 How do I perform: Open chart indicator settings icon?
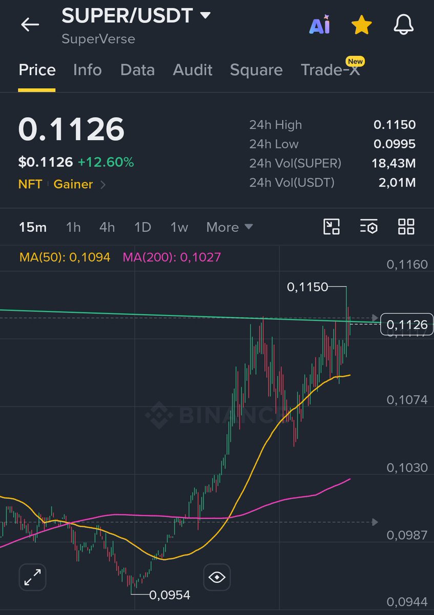[369, 227]
